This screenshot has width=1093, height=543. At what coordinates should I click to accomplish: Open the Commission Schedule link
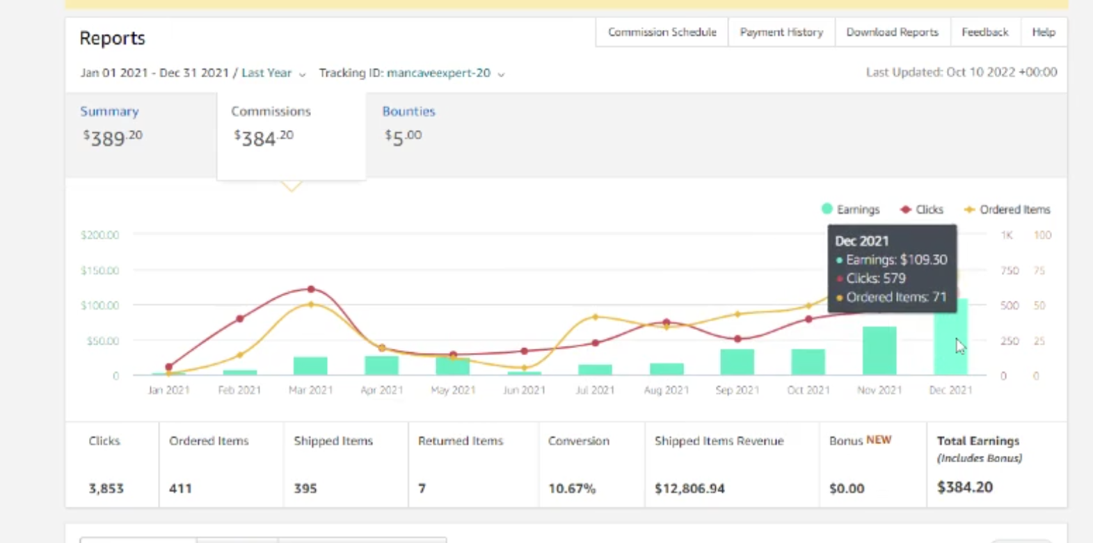coord(662,32)
